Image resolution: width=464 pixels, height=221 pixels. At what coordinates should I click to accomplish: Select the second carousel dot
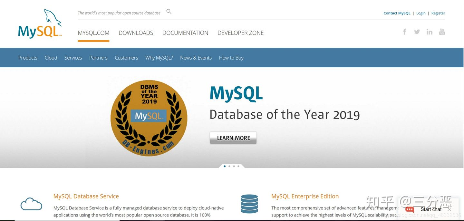pyautogui.click(x=229, y=166)
